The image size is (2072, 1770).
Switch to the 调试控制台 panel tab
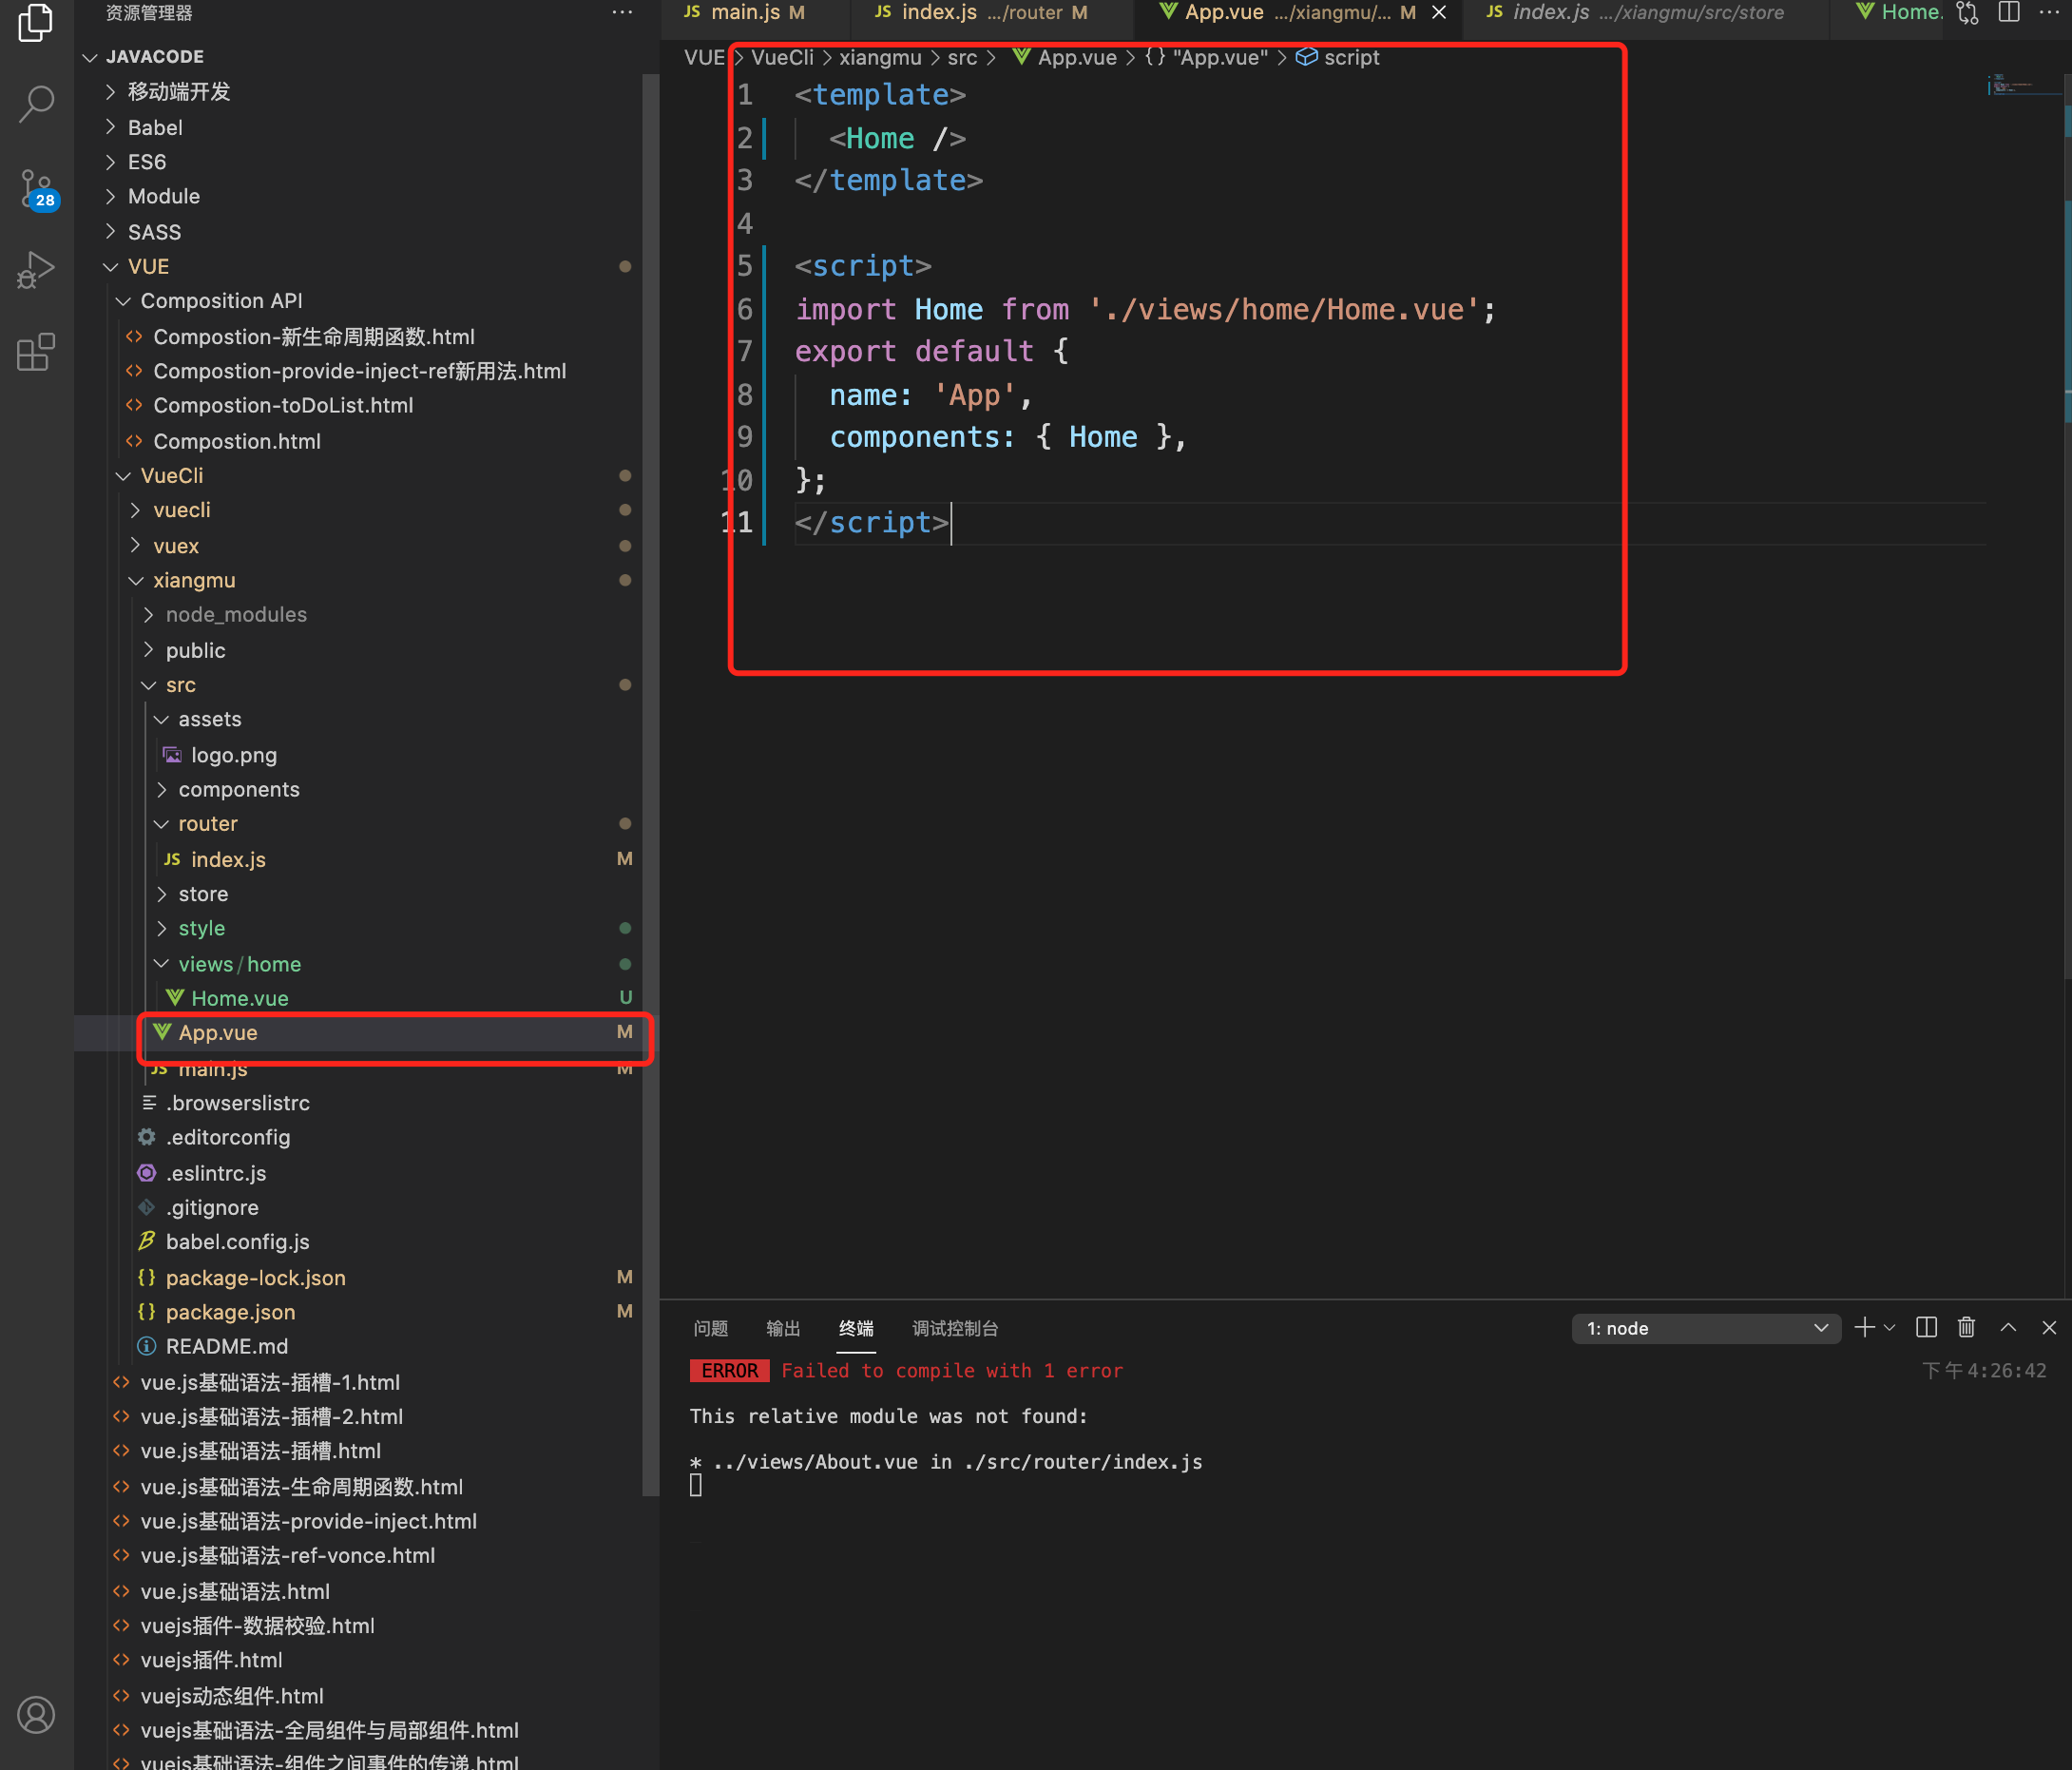click(955, 1328)
